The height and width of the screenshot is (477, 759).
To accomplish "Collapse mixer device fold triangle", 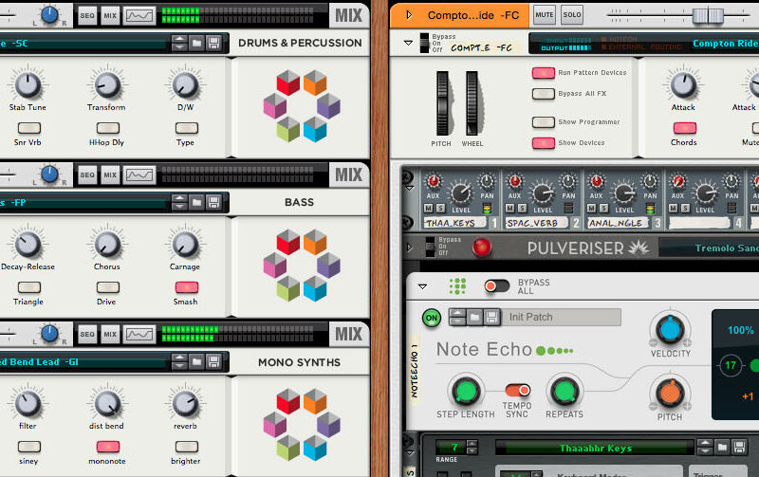I will click(x=410, y=188).
